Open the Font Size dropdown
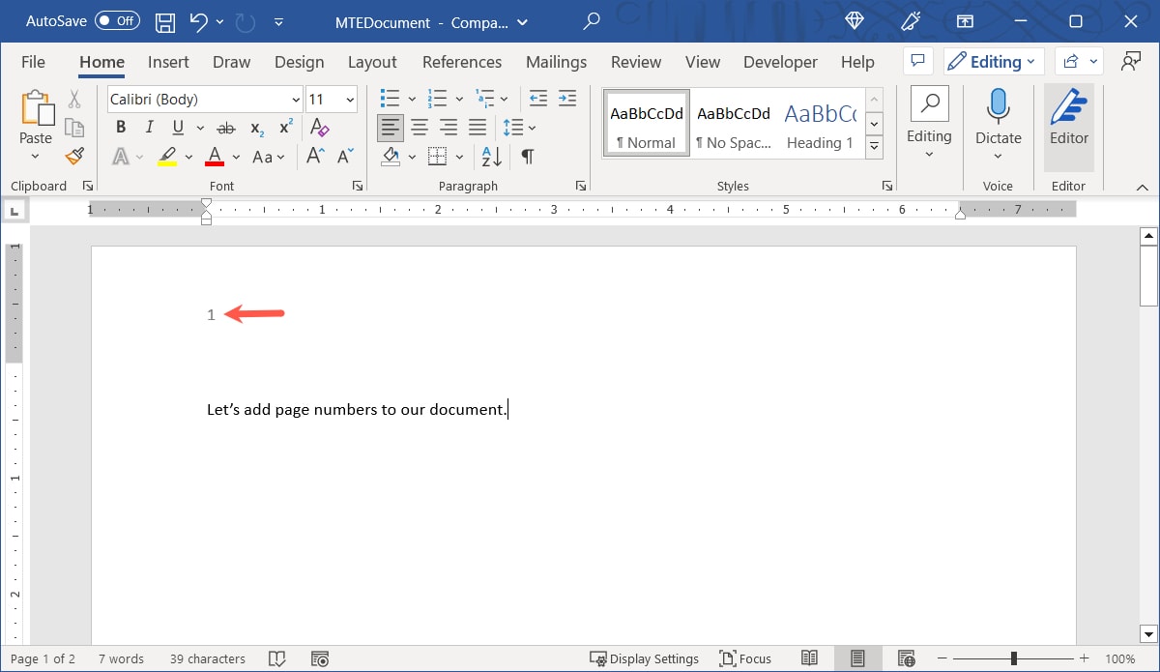The width and height of the screenshot is (1160, 672). pos(350,99)
